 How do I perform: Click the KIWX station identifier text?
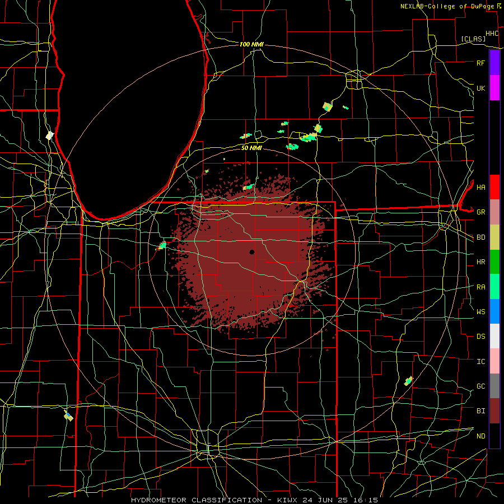point(287,500)
